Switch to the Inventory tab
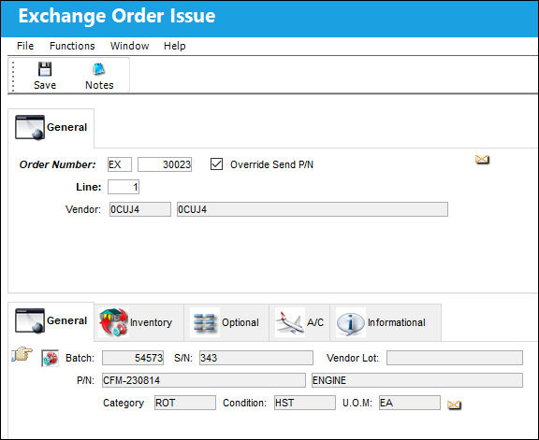This screenshot has width=539, height=440. tap(139, 322)
